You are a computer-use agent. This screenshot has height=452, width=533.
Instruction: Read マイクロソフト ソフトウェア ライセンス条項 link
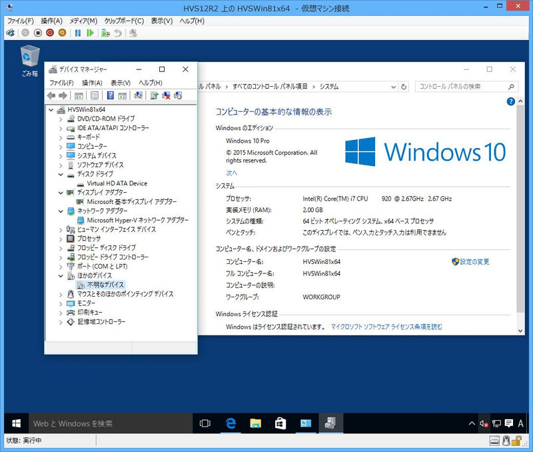point(386,327)
